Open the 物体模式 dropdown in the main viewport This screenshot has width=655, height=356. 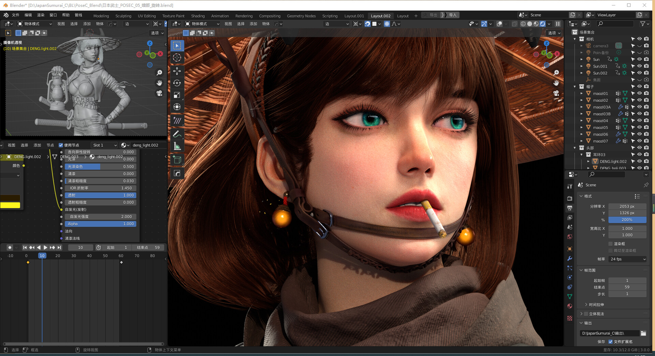click(202, 24)
